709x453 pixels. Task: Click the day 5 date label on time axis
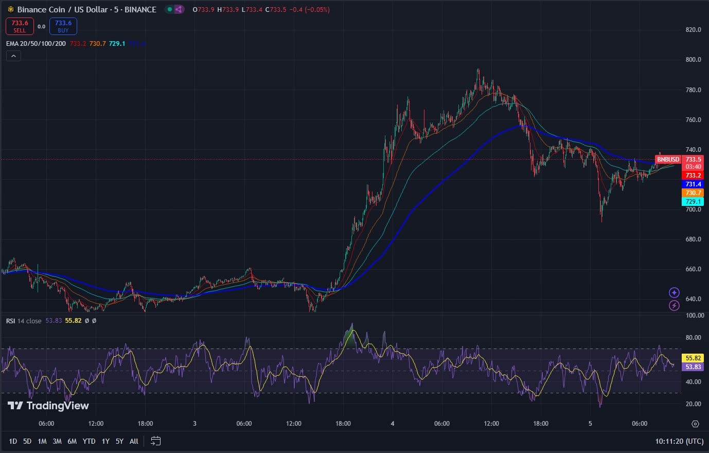tap(590, 424)
